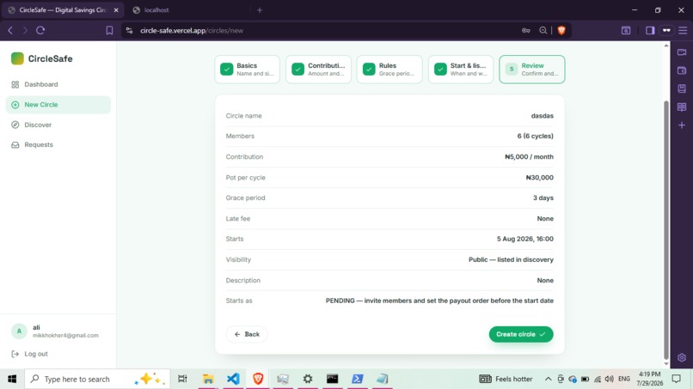Viewport: 693px width, 389px height.
Task: Click the Requests inbox icon
Action: tap(15, 145)
